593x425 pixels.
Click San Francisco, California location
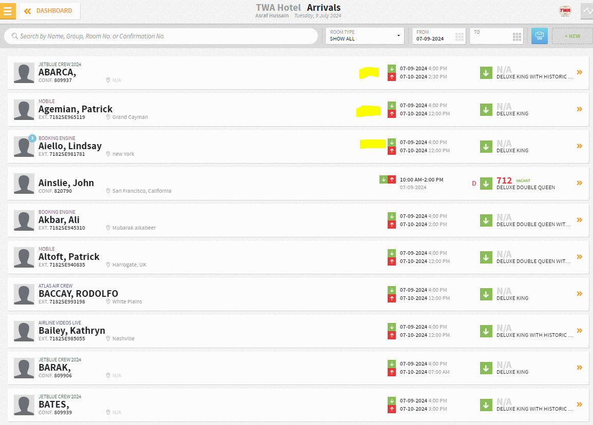click(142, 191)
